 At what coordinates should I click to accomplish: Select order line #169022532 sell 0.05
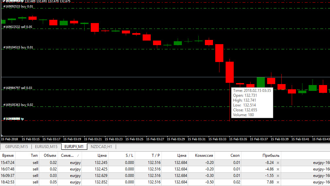coord(18,27)
